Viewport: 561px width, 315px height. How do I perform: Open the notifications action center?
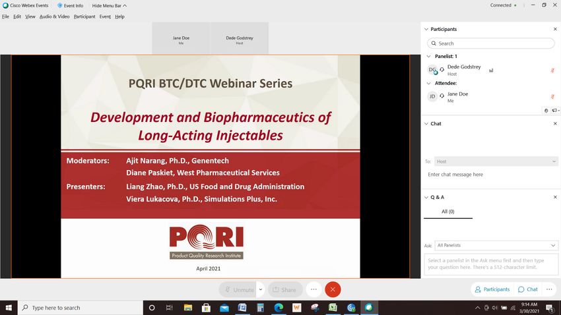550,308
